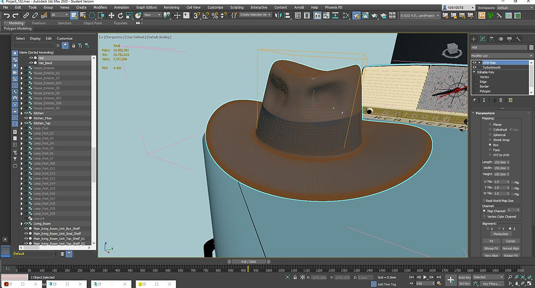Viewport: 535px width, 288px height.
Task: Click the Redo arrow icon
Action: click(x=15, y=15)
